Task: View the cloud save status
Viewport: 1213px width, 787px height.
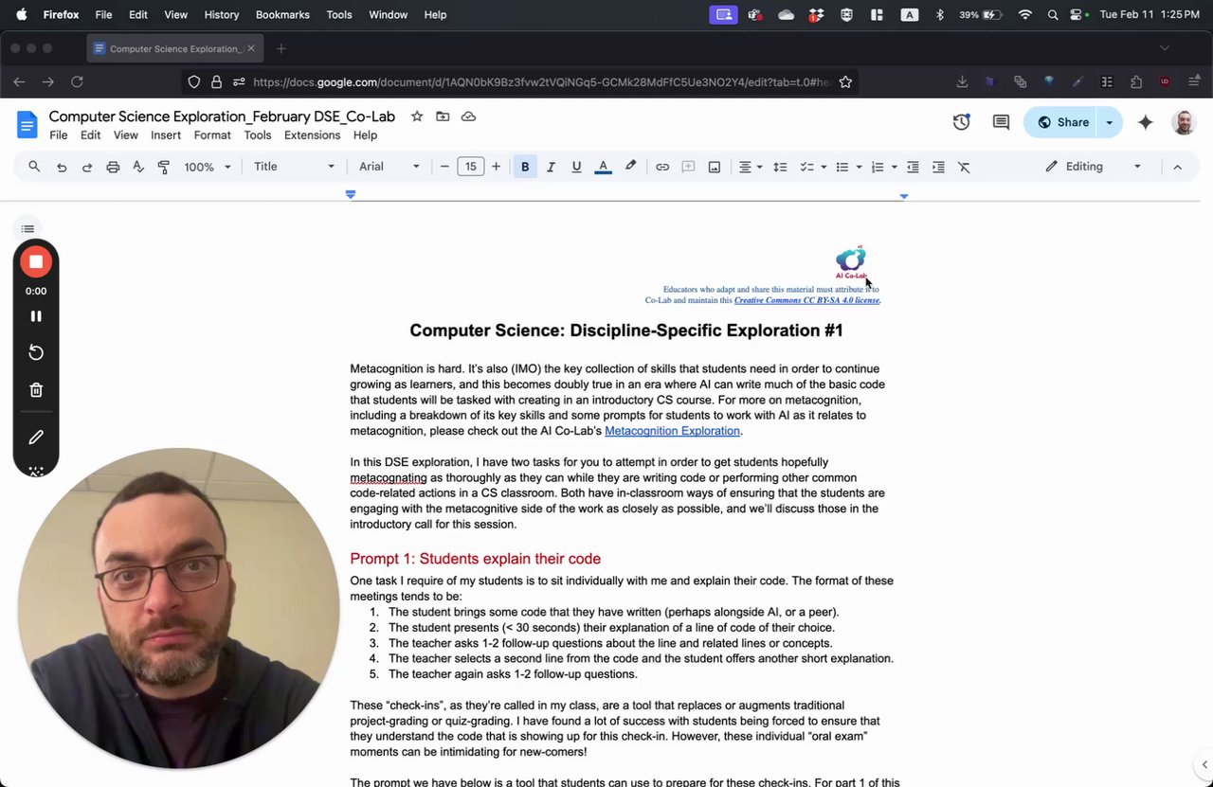Action: (468, 116)
